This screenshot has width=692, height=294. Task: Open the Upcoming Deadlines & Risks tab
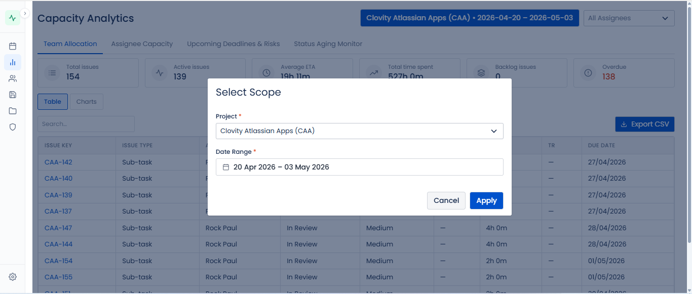click(x=234, y=44)
